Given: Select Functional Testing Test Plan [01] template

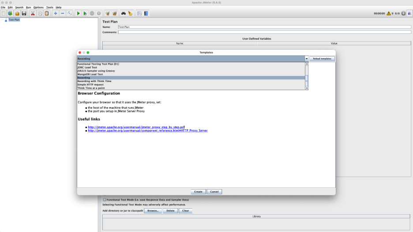Looking at the screenshot, I should pos(191,64).
